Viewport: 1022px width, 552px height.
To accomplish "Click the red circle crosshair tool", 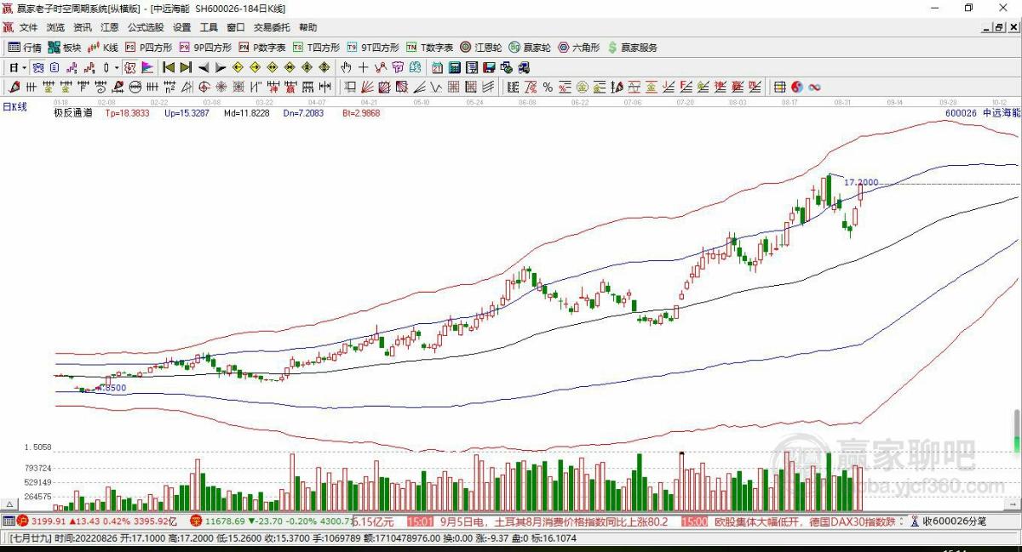I will tap(204, 87).
